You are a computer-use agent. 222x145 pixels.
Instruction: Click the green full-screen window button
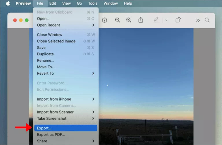coord(27,20)
